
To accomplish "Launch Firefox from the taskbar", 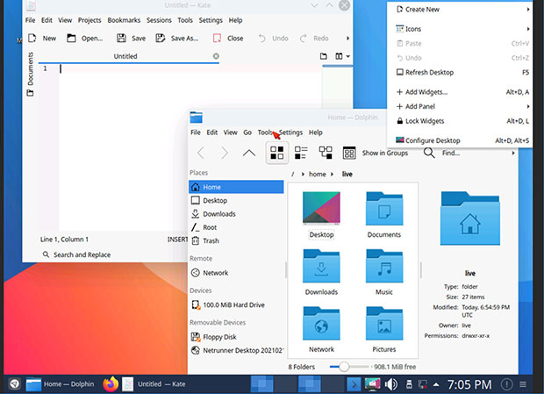I will 111,384.
